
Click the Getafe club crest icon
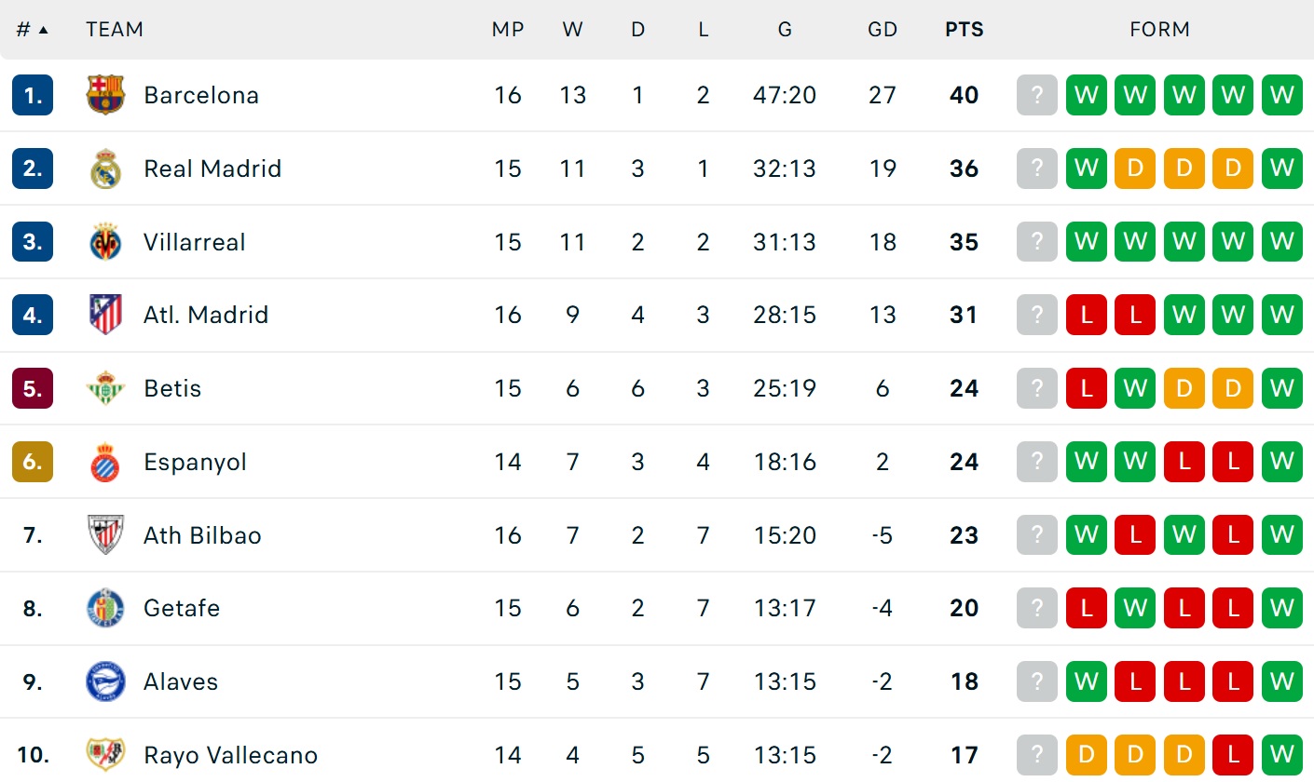tap(105, 608)
